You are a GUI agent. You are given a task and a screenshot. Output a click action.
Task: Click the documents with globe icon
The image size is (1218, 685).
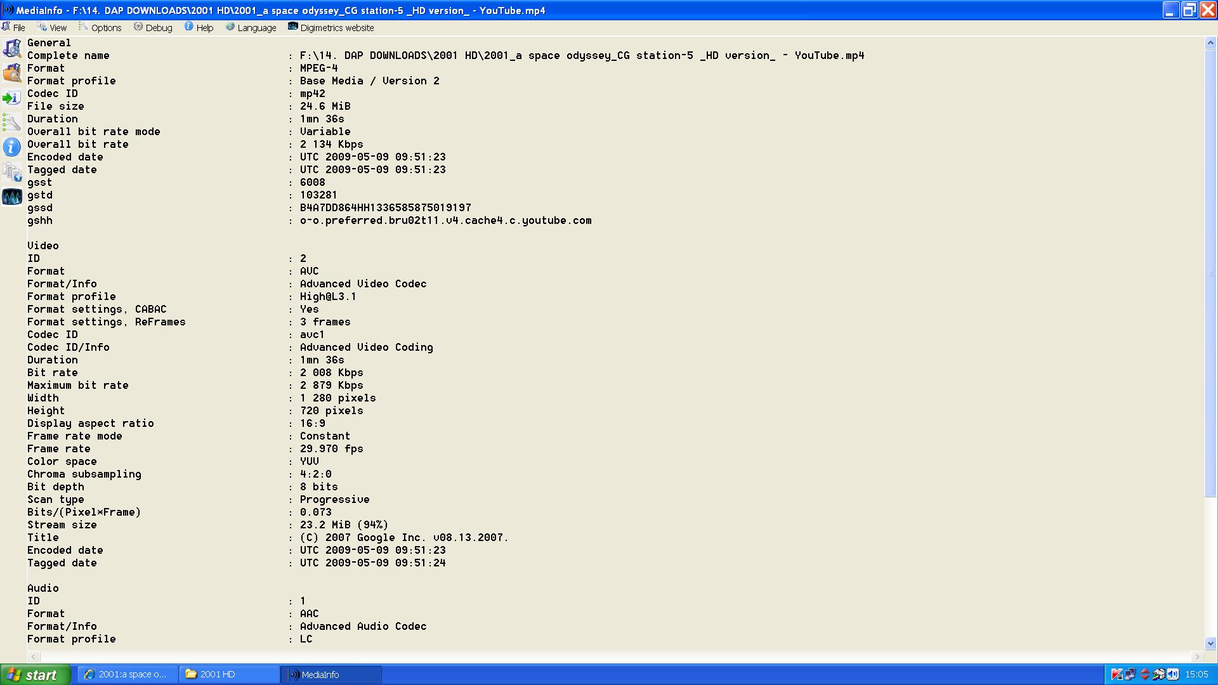(x=12, y=172)
